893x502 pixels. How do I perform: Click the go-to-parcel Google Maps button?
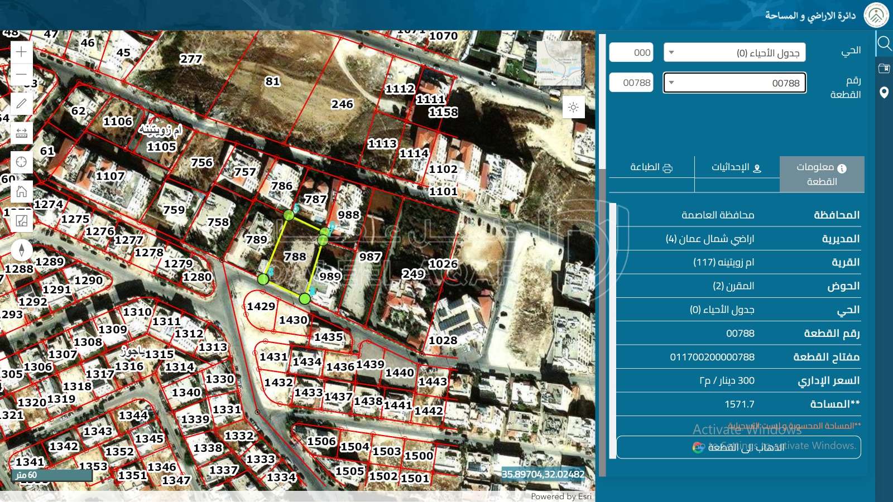[x=738, y=447]
